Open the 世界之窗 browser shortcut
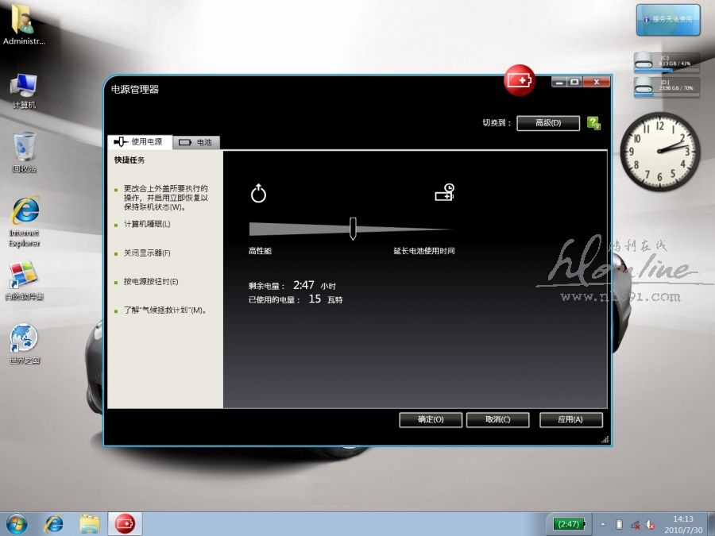Viewport: 715px width, 536px height. pyautogui.click(x=24, y=344)
